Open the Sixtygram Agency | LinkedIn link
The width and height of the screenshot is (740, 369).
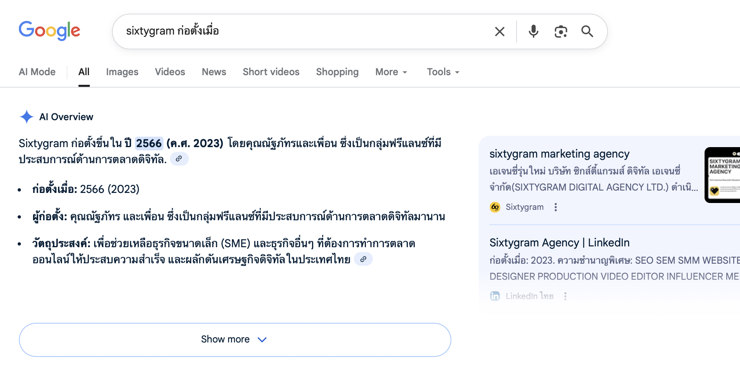(559, 243)
